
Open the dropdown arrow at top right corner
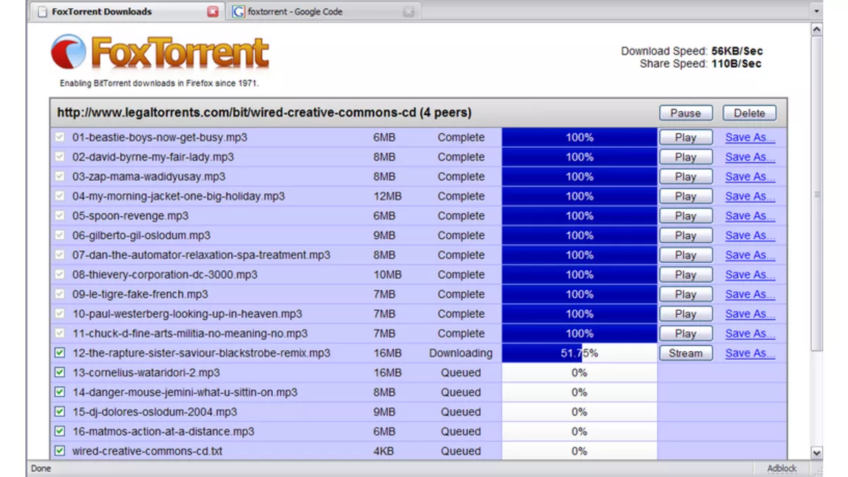pos(816,11)
